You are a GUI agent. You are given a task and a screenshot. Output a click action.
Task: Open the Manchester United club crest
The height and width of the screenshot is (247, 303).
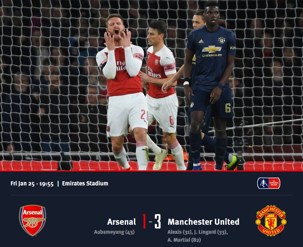pos(271,221)
